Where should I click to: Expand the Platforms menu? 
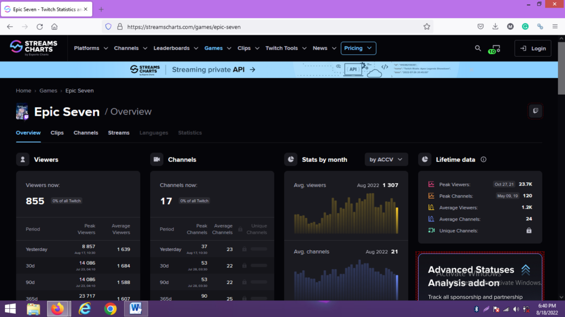[91, 48]
